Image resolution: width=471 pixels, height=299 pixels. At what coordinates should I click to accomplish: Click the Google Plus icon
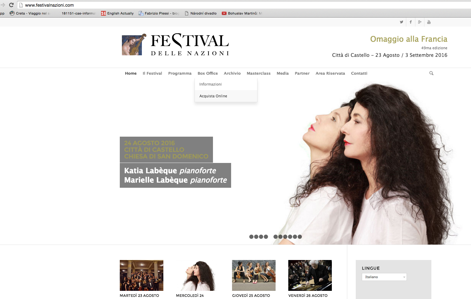pyautogui.click(x=420, y=22)
